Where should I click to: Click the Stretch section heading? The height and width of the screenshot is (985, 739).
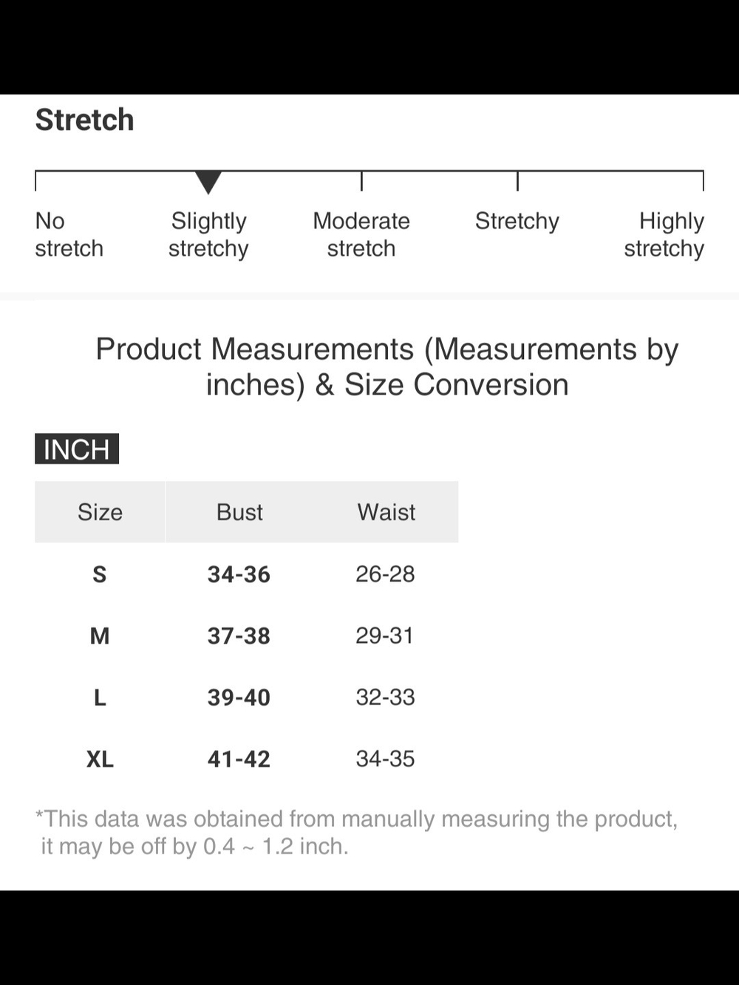85,120
